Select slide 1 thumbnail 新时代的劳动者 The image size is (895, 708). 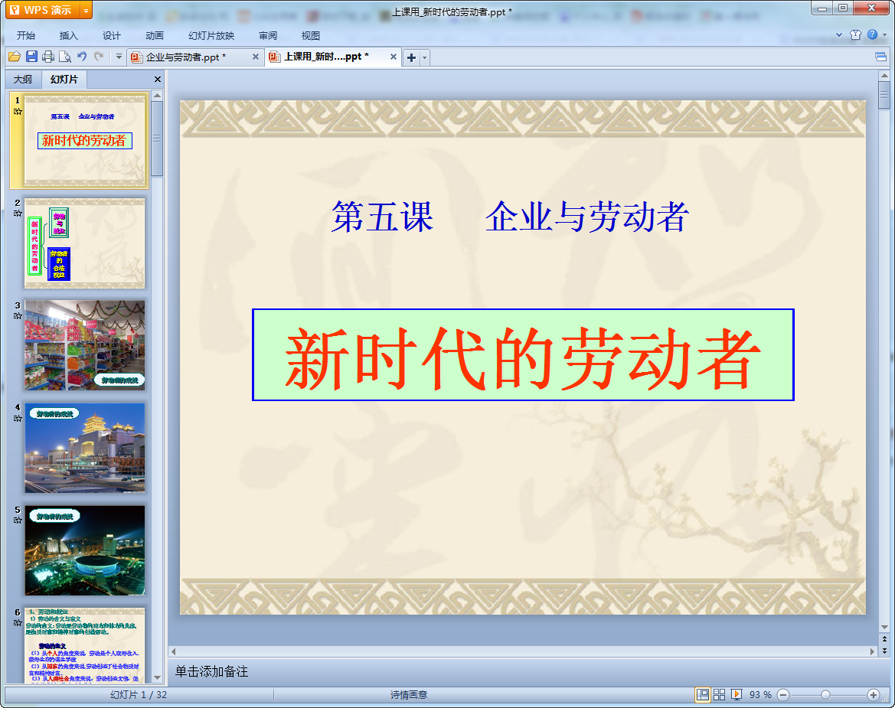[x=85, y=141]
